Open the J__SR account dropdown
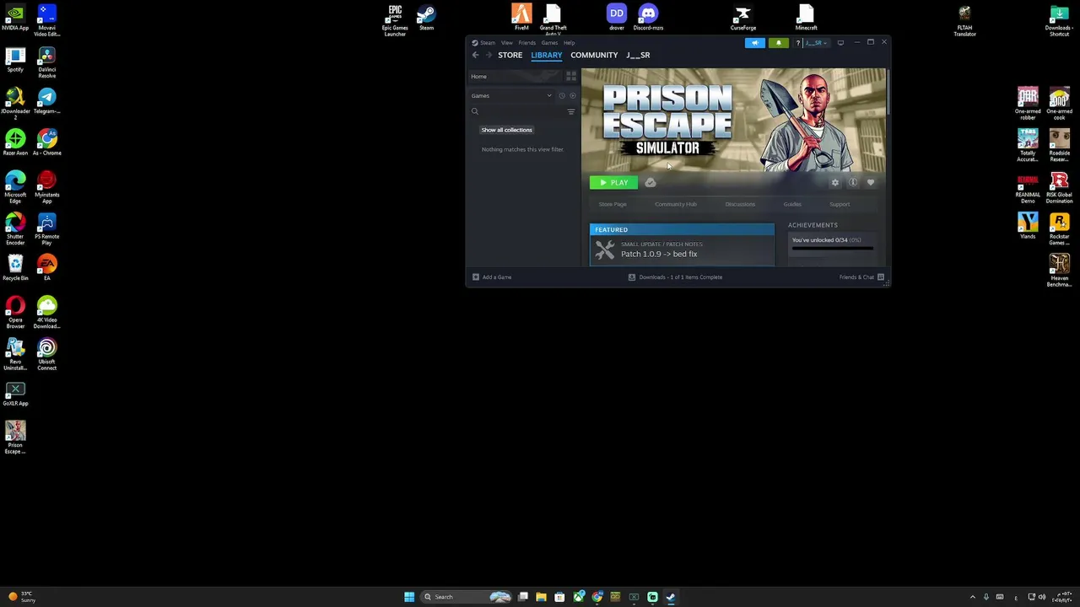Image resolution: width=1080 pixels, height=607 pixels. (815, 43)
